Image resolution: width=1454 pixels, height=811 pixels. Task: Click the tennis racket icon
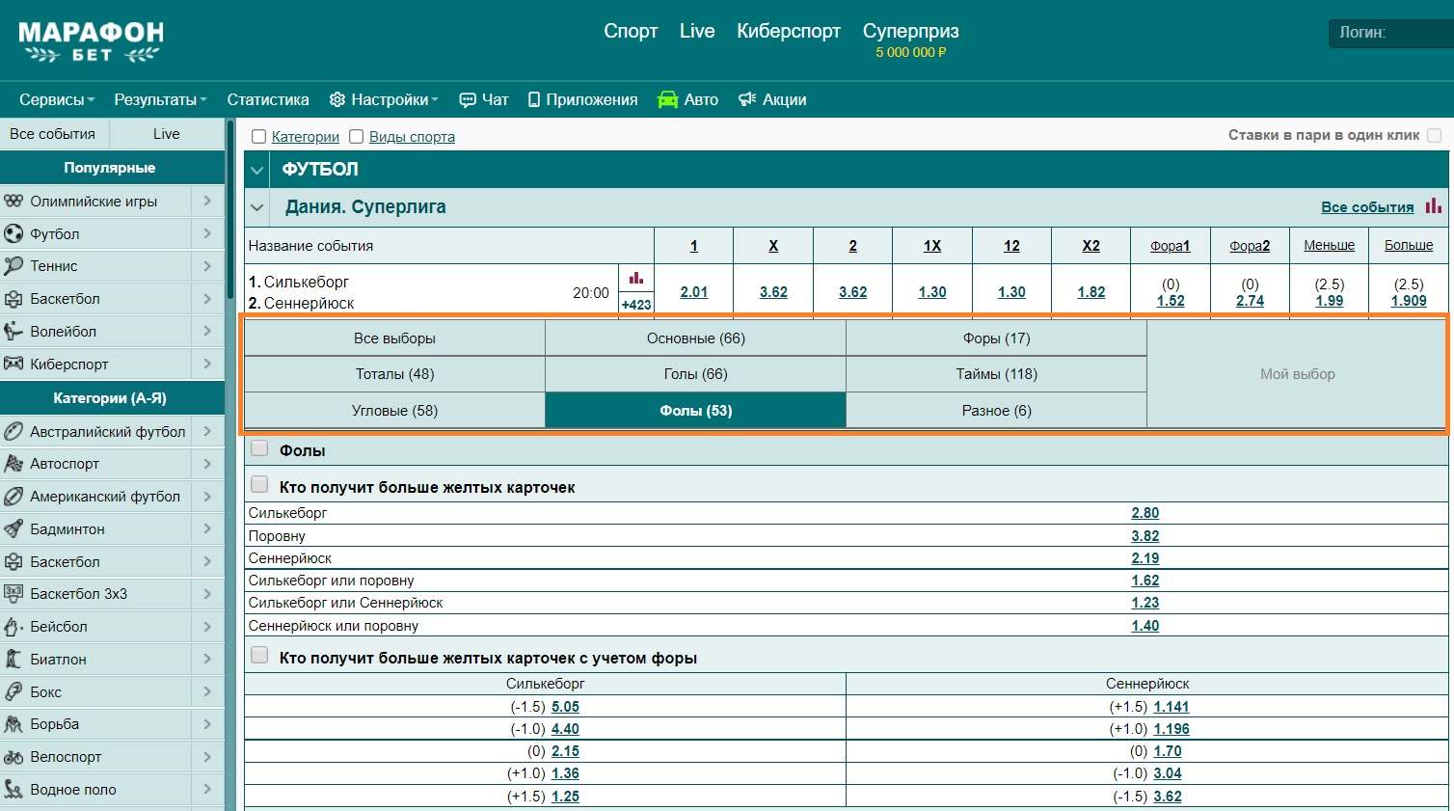pyautogui.click(x=13, y=266)
